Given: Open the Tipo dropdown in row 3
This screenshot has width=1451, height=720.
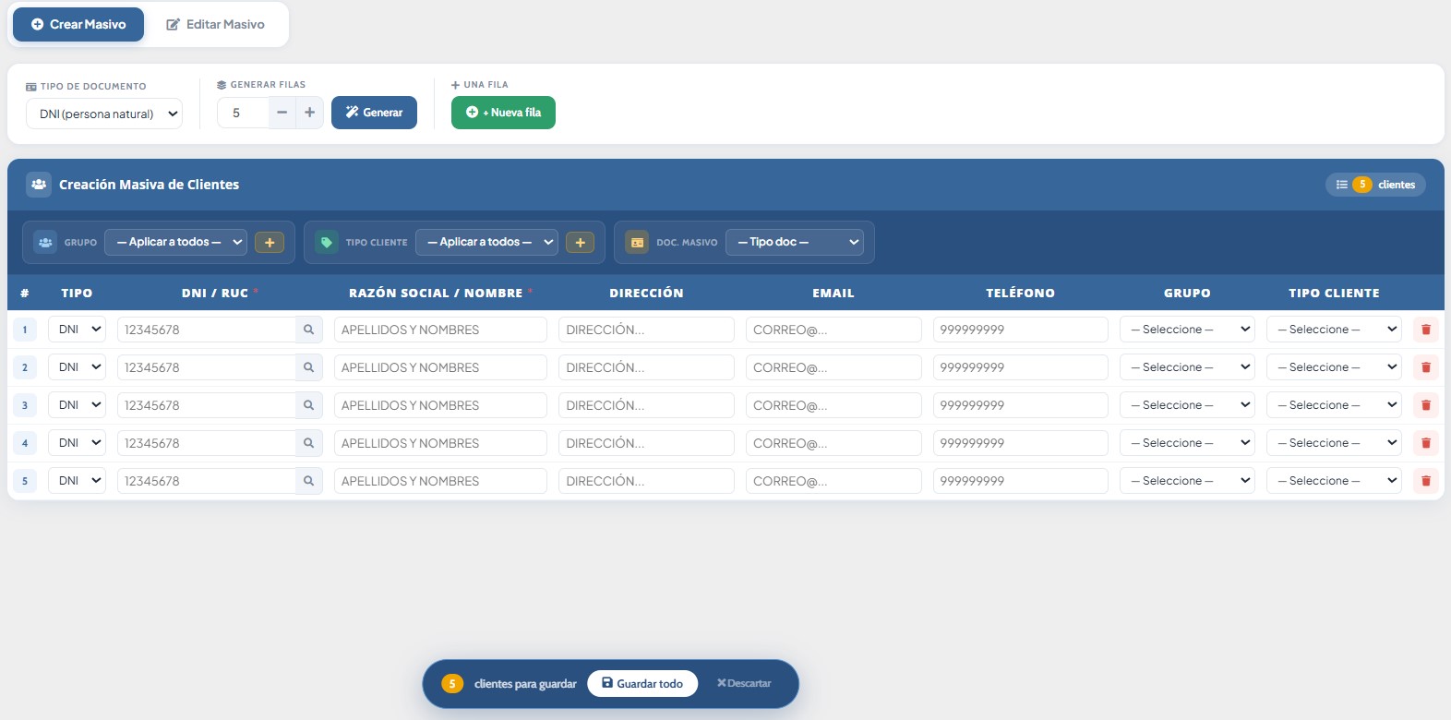Looking at the screenshot, I should point(78,405).
